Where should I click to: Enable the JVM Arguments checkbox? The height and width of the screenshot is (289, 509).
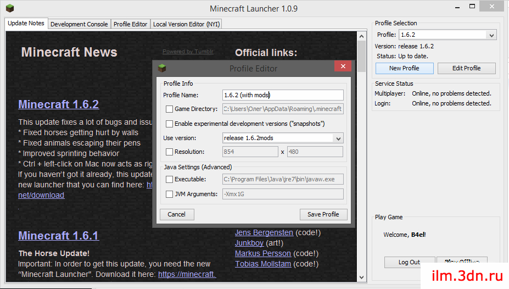[169, 194]
